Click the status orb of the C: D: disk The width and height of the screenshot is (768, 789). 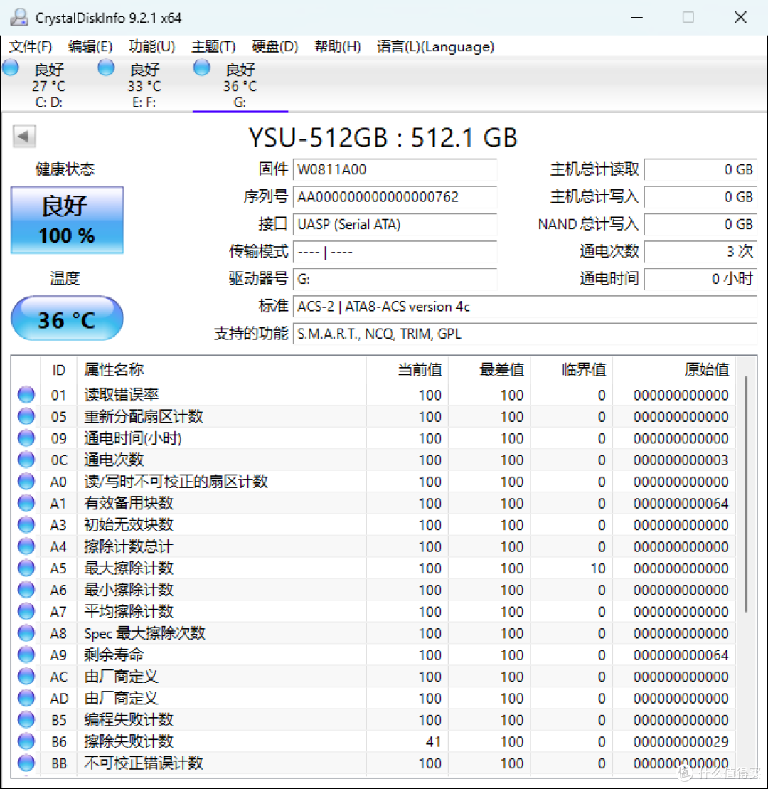click(x=11, y=68)
